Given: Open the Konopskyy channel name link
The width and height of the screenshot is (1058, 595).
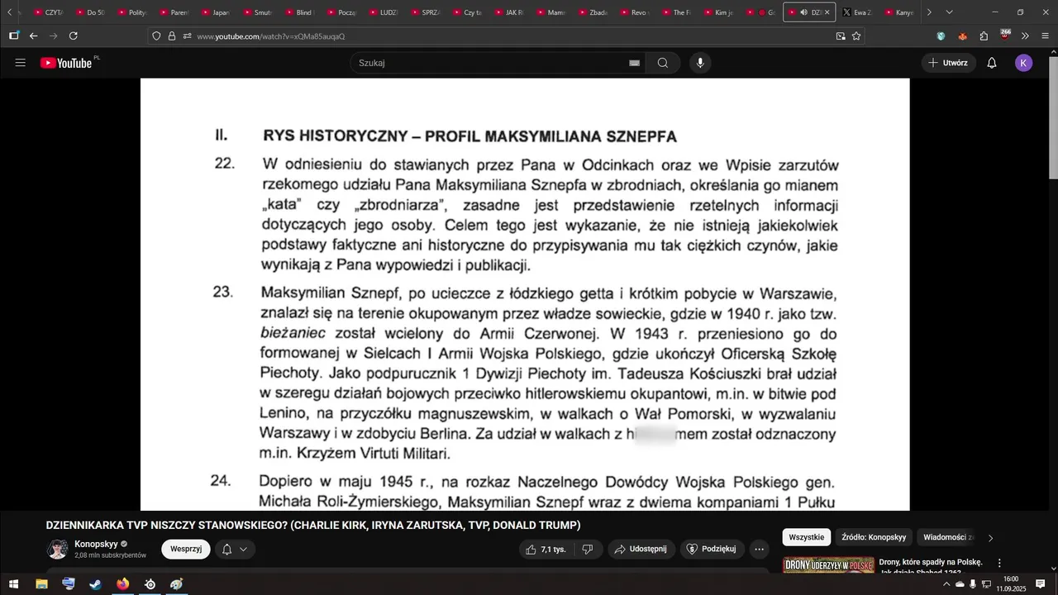Looking at the screenshot, I should tap(97, 544).
